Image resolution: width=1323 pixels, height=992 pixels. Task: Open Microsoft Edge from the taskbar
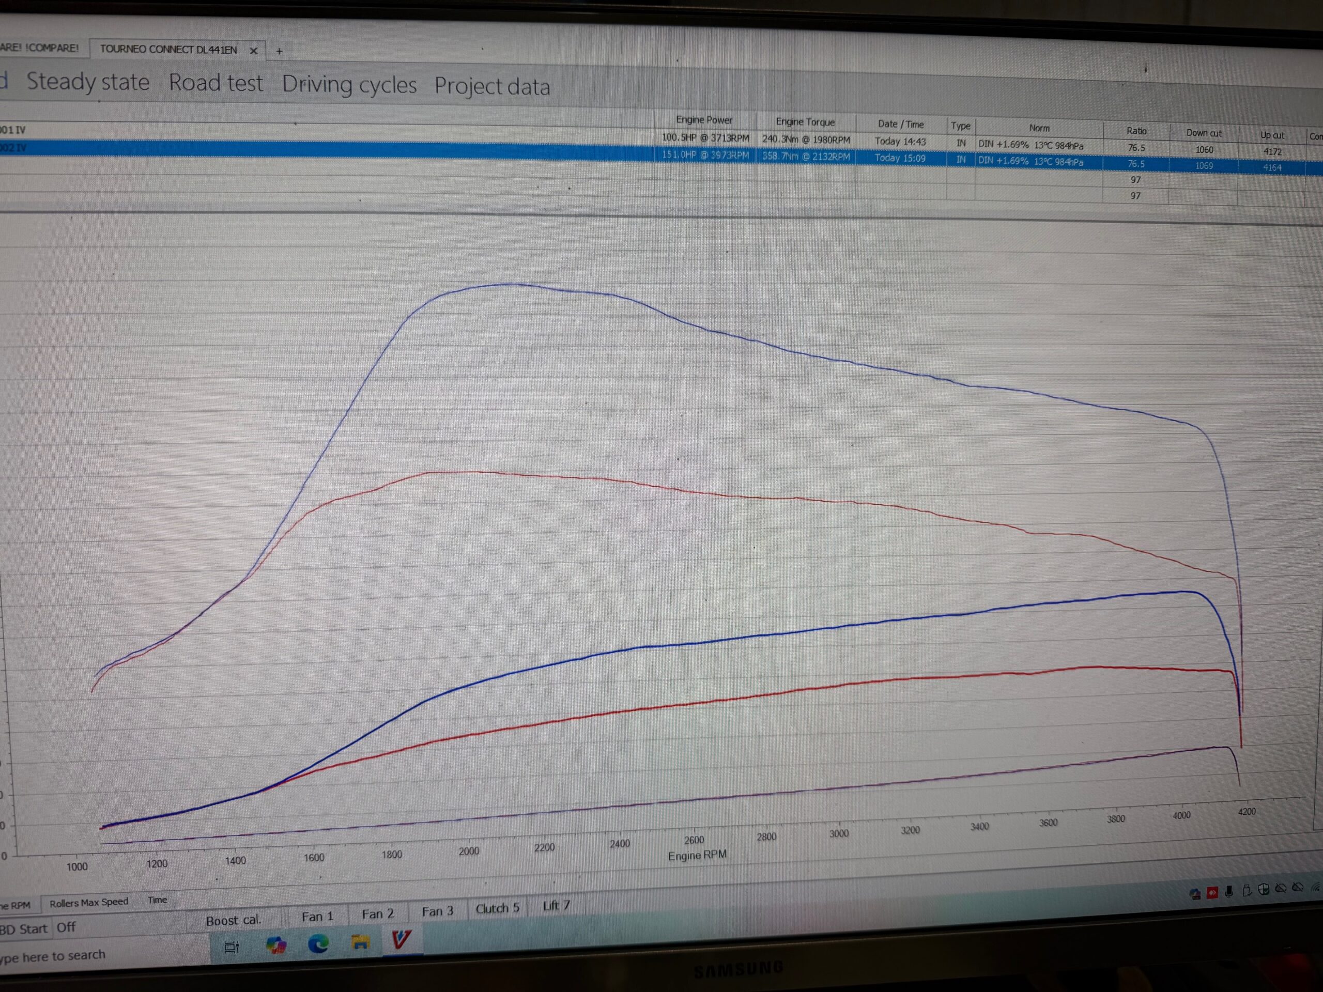[x=318, y=944]
